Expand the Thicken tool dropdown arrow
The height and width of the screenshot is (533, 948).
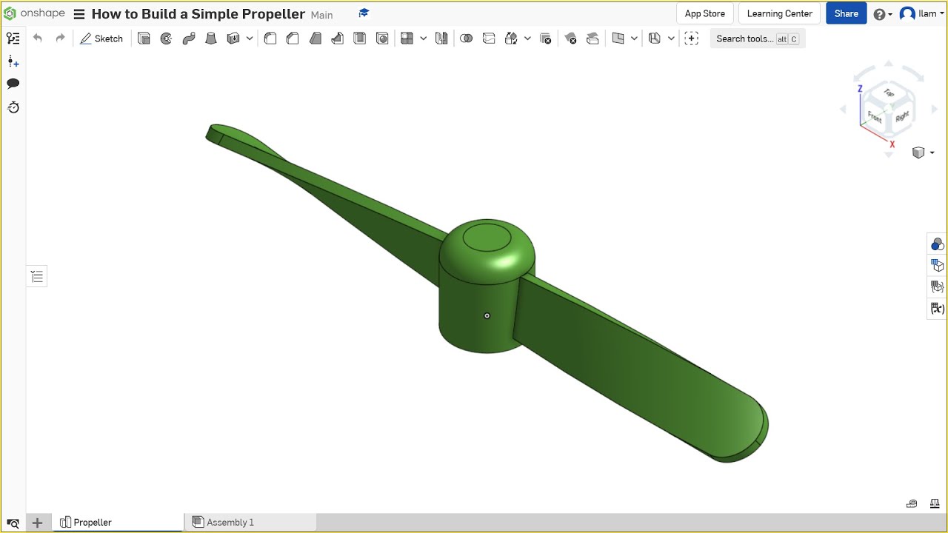coord(250,38)
